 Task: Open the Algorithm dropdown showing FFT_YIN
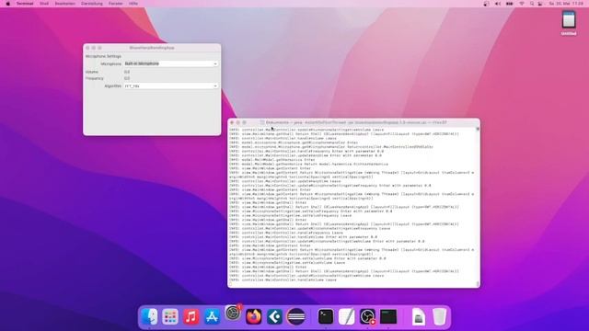pos(171,86)
